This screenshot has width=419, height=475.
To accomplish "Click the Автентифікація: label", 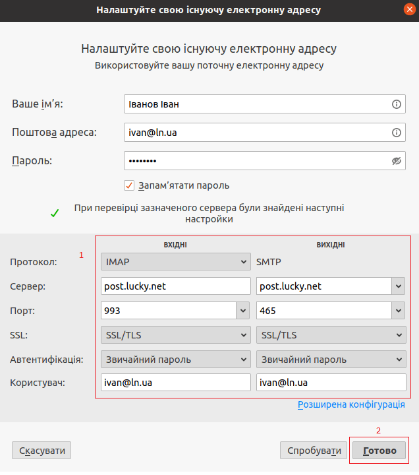I will coord(47,360).
